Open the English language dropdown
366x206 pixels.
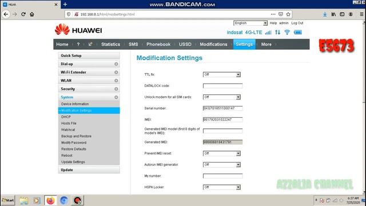250,23
